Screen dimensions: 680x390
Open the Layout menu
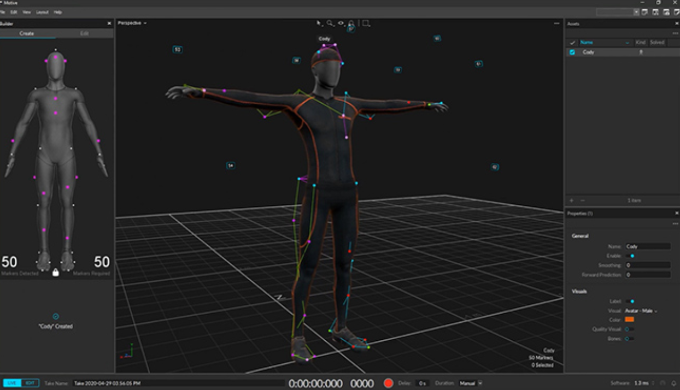(x=42, y=11)
